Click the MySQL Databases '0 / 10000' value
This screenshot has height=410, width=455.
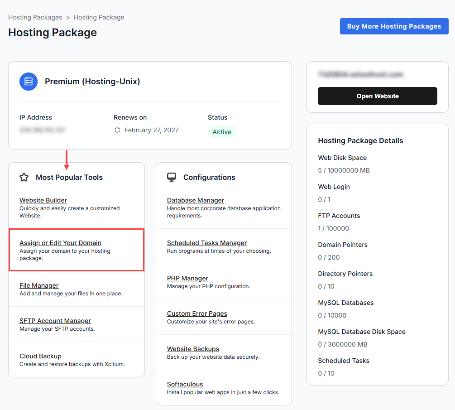(332, 316)
